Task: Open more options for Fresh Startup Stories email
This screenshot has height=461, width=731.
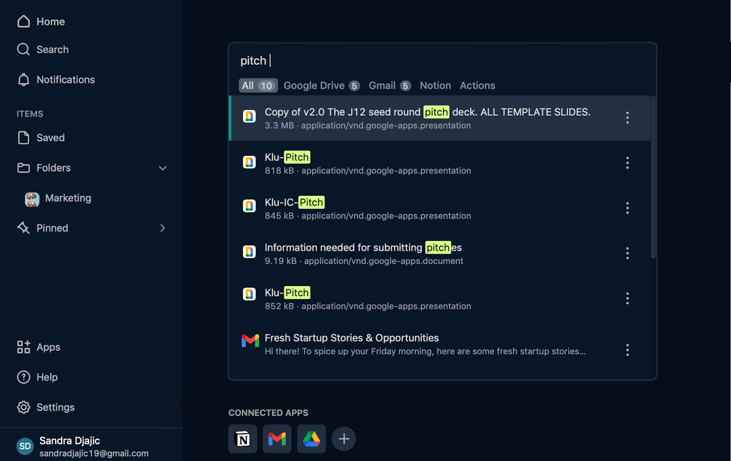Action: [627, 350]
